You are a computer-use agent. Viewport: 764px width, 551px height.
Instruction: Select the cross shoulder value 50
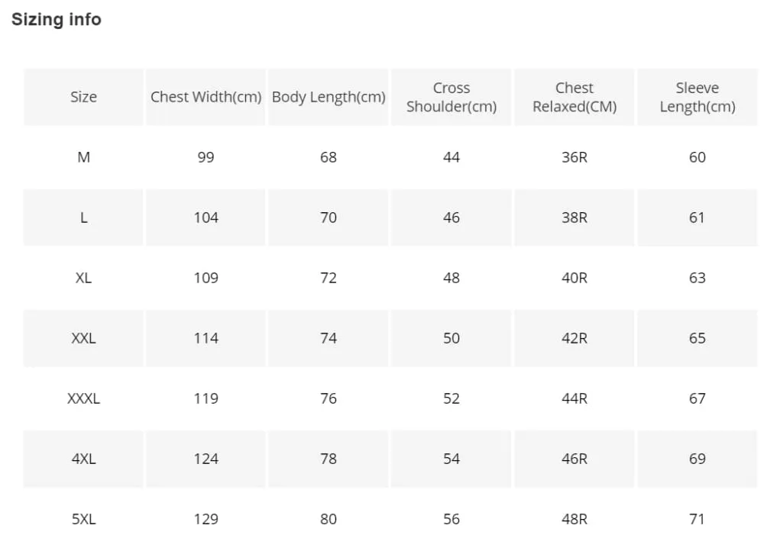pyautogui.click(x=452, y=338)
